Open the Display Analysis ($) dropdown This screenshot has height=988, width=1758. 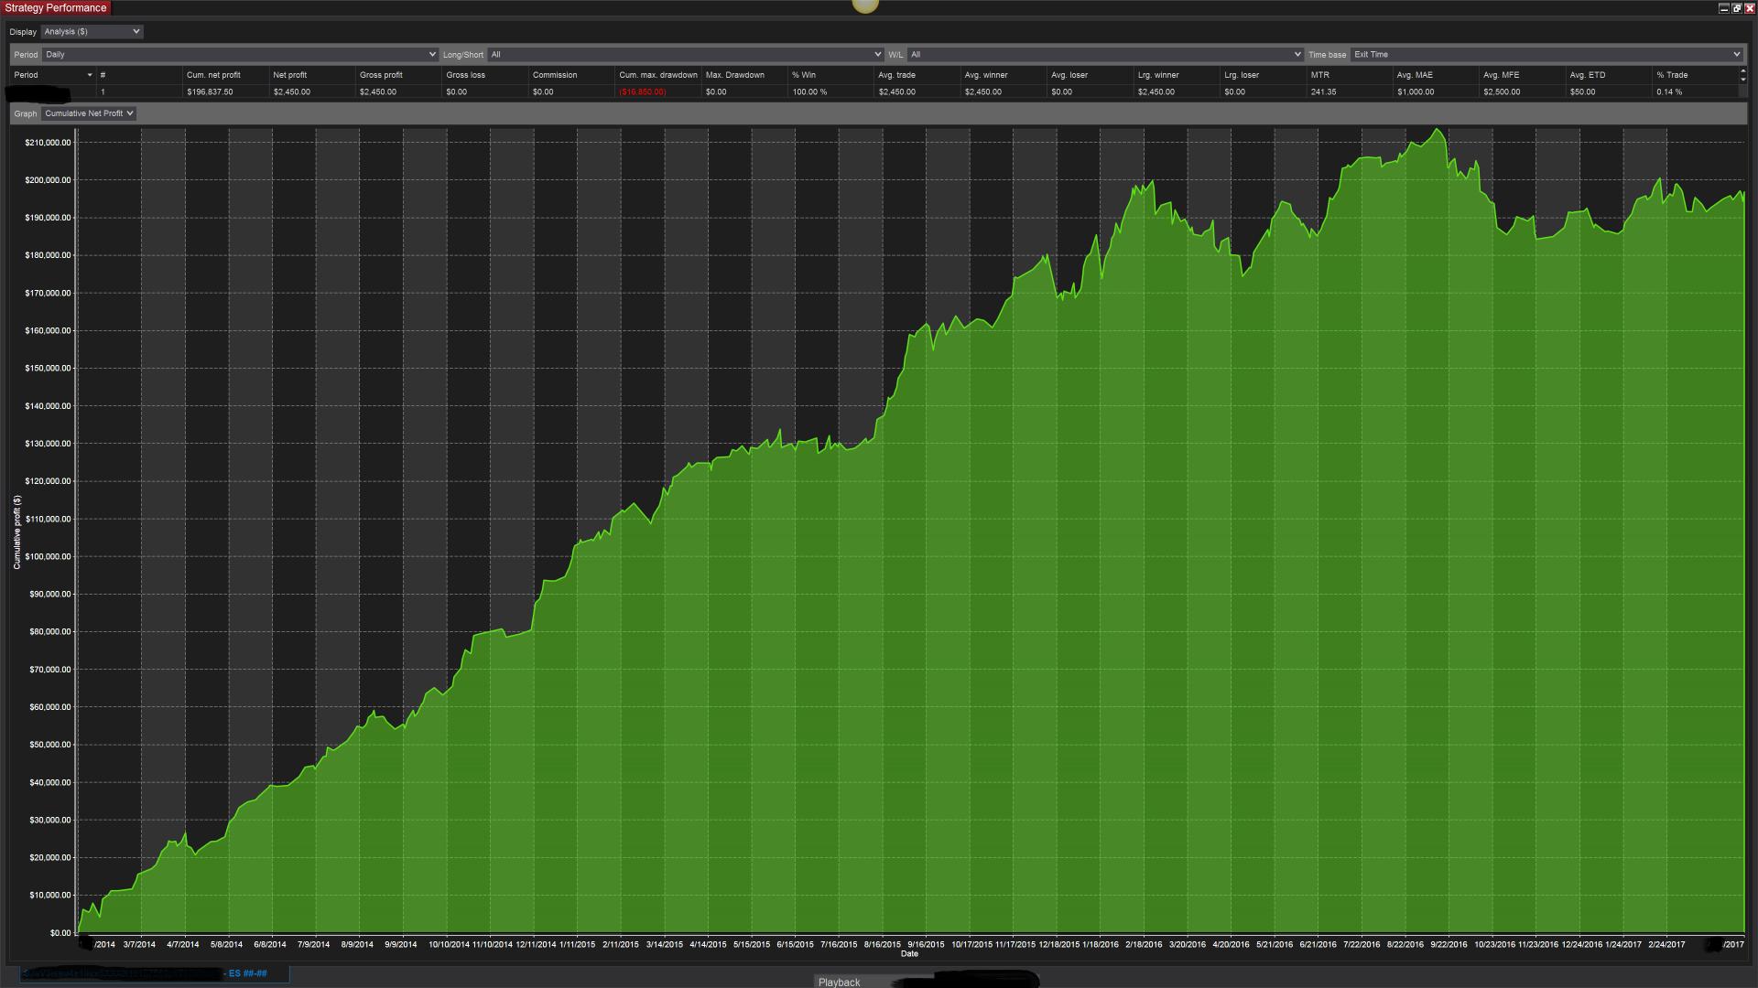click(92, 32)
